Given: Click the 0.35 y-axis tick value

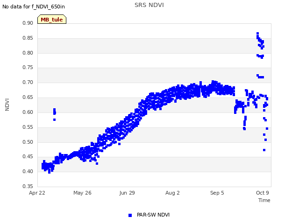Looking at the screenshot, I should [x=28, y=186].
